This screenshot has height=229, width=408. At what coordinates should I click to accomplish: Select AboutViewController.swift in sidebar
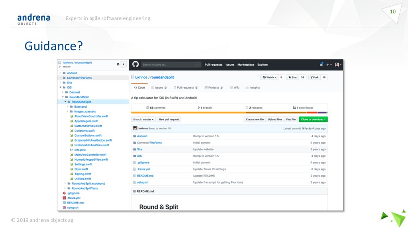click(91, 116)
